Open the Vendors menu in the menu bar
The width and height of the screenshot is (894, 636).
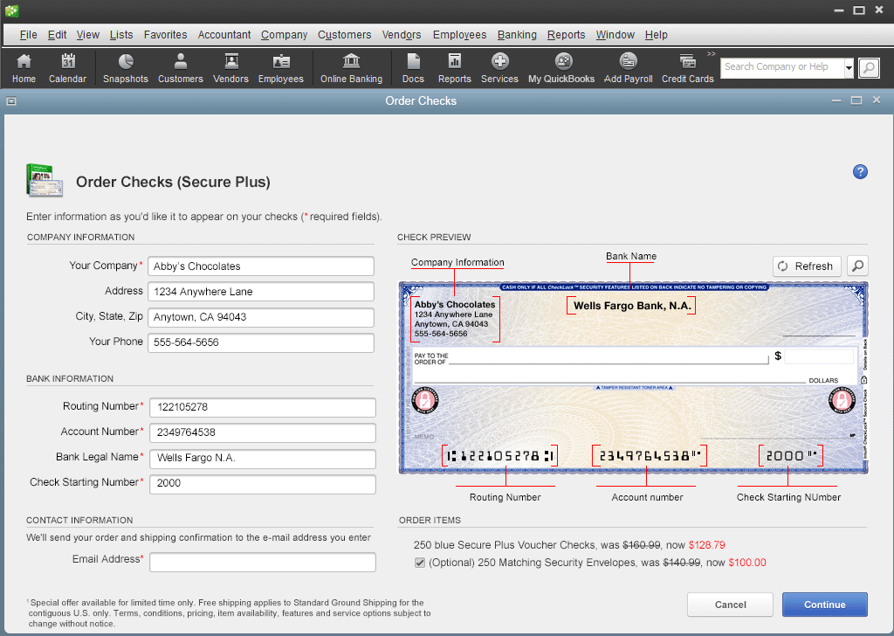click(x=402, y=35)
